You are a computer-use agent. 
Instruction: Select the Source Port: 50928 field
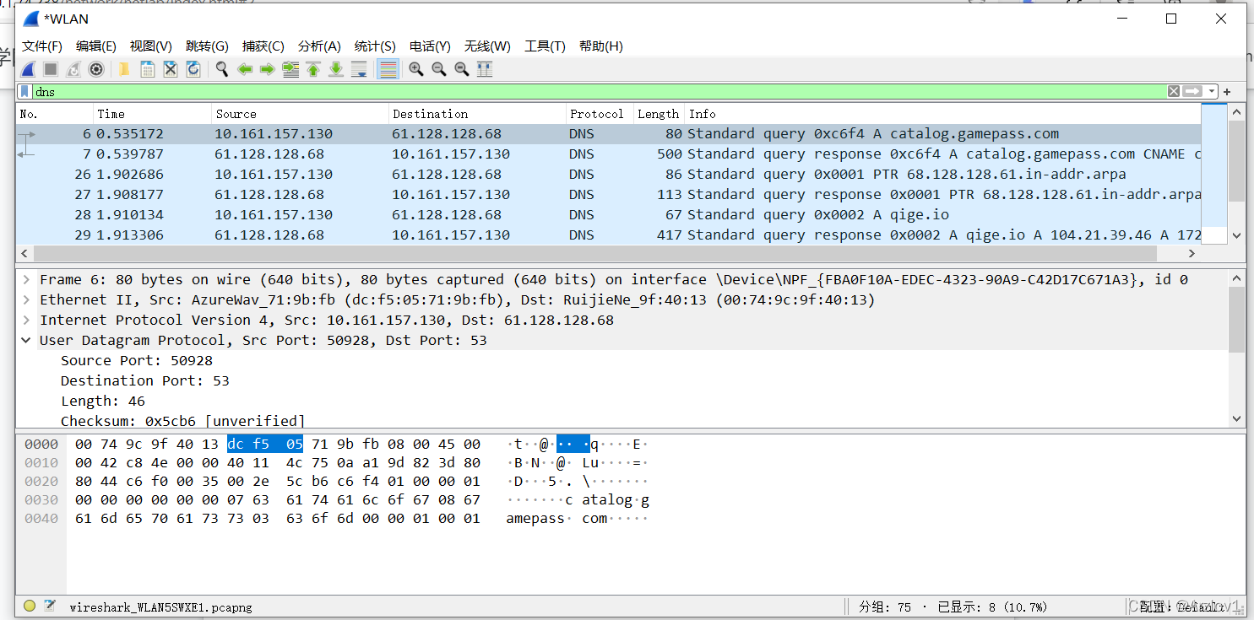(137, 360)
